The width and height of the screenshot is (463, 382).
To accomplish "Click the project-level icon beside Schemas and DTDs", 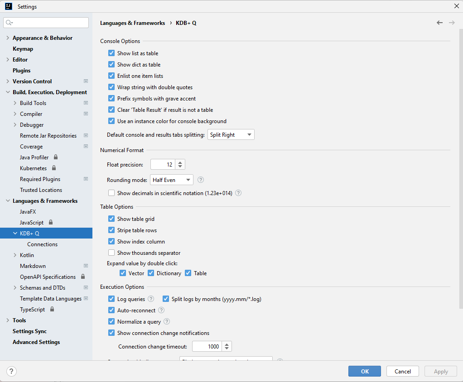I will point(86,287).
